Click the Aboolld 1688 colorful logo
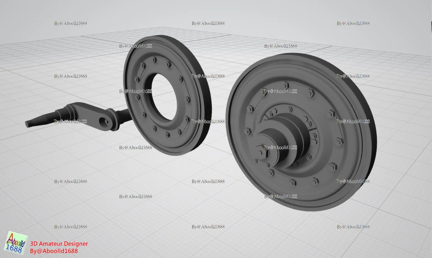Screen dimensions: 432x258 pos(16,243)
